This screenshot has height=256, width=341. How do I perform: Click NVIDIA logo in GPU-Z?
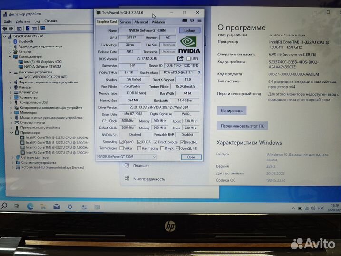coord(189,45)
